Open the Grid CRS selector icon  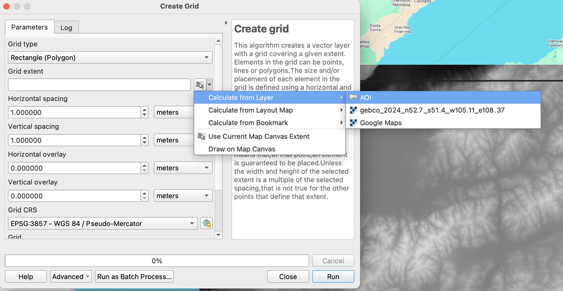pos(206,223)
